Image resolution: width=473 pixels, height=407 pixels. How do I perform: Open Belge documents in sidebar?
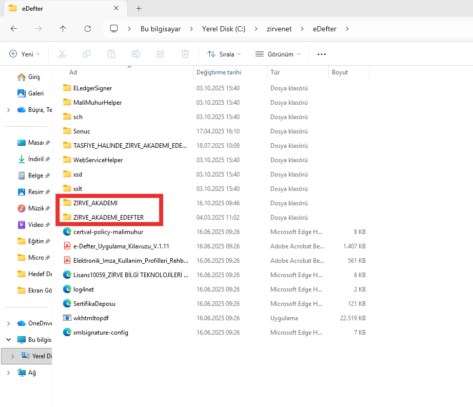tap(31, 176)
